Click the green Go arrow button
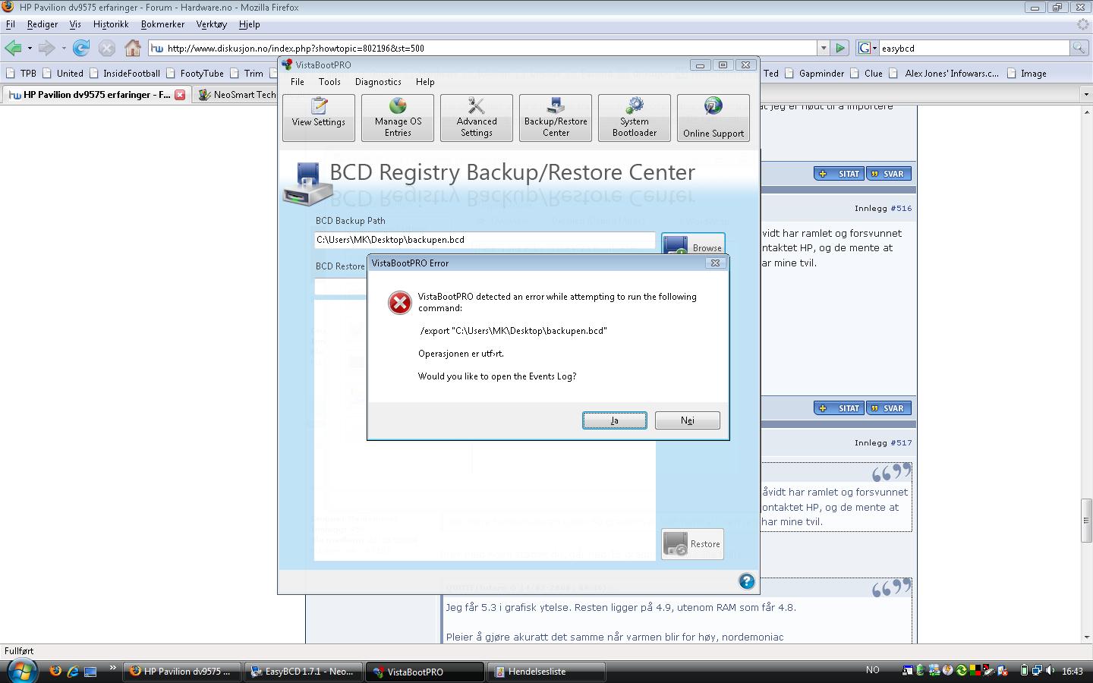This screenshot has width=1093, height=683. pos(840,48)
